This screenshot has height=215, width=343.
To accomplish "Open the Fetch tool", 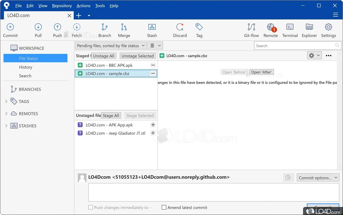I will click(x=77, y=30).
